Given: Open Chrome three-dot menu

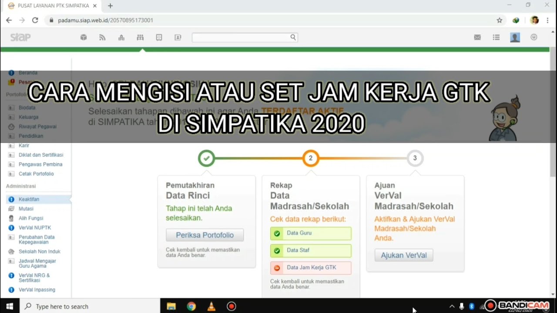Looking at the screenshot, I should coord(547,20).
